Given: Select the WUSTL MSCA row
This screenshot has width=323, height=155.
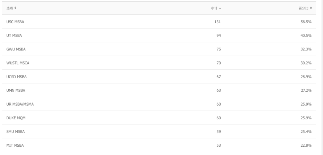Looking at the screenshot, I should pos(159,63).
